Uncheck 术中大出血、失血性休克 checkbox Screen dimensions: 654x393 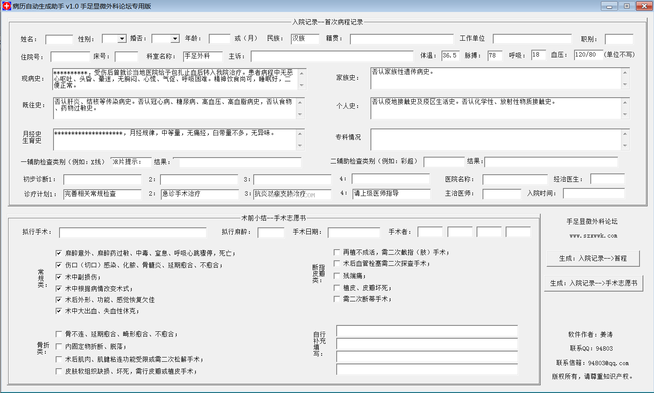pos(59,311)
